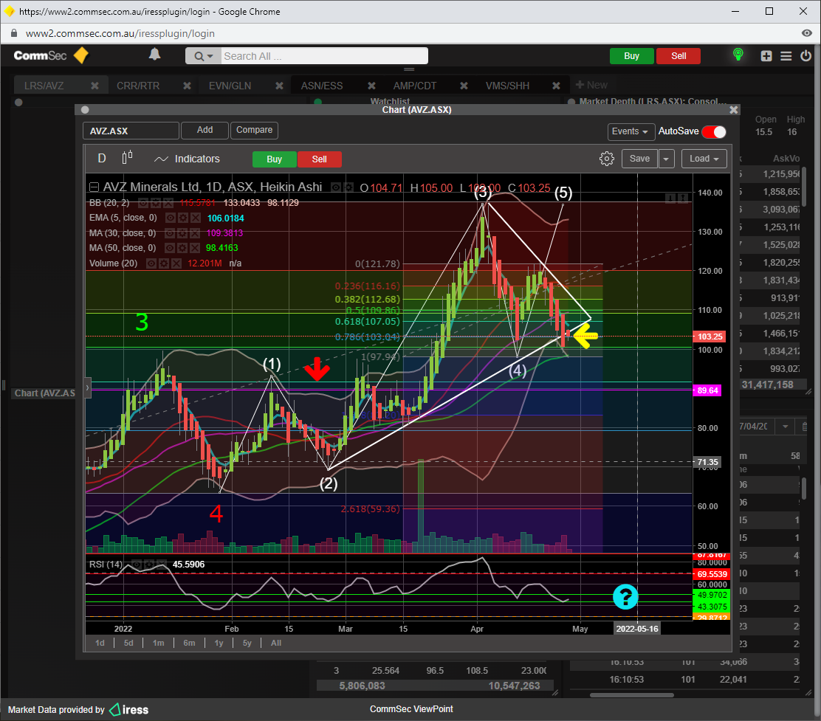Screen dimensions: 821x721
Task: Click the power logout icon
Action: point(805,55)
